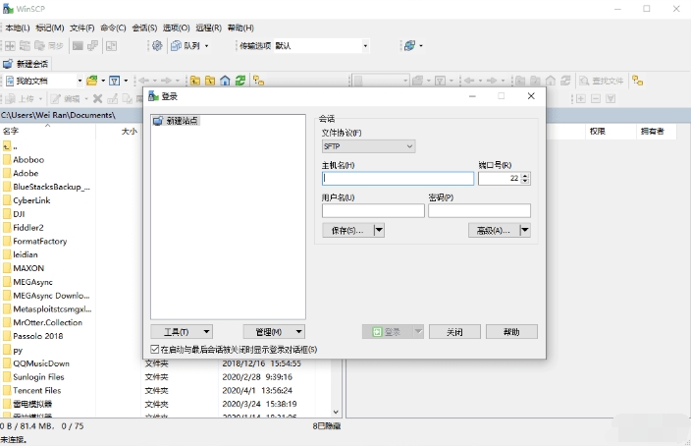691x446 pixels.
Task: Refresh the local panel with green icon
Action: [240, 81]
